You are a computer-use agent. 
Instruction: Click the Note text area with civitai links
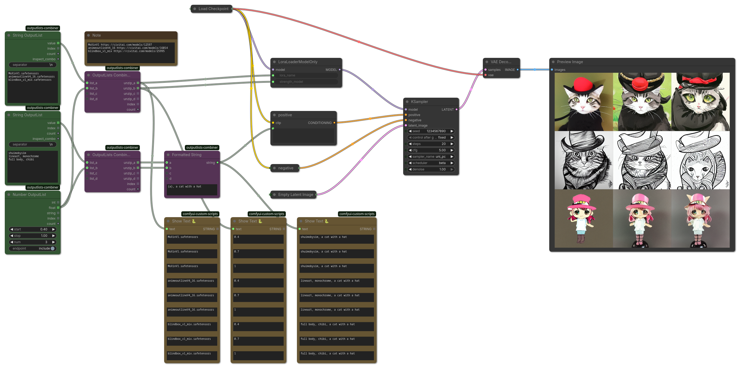point(131,53)
